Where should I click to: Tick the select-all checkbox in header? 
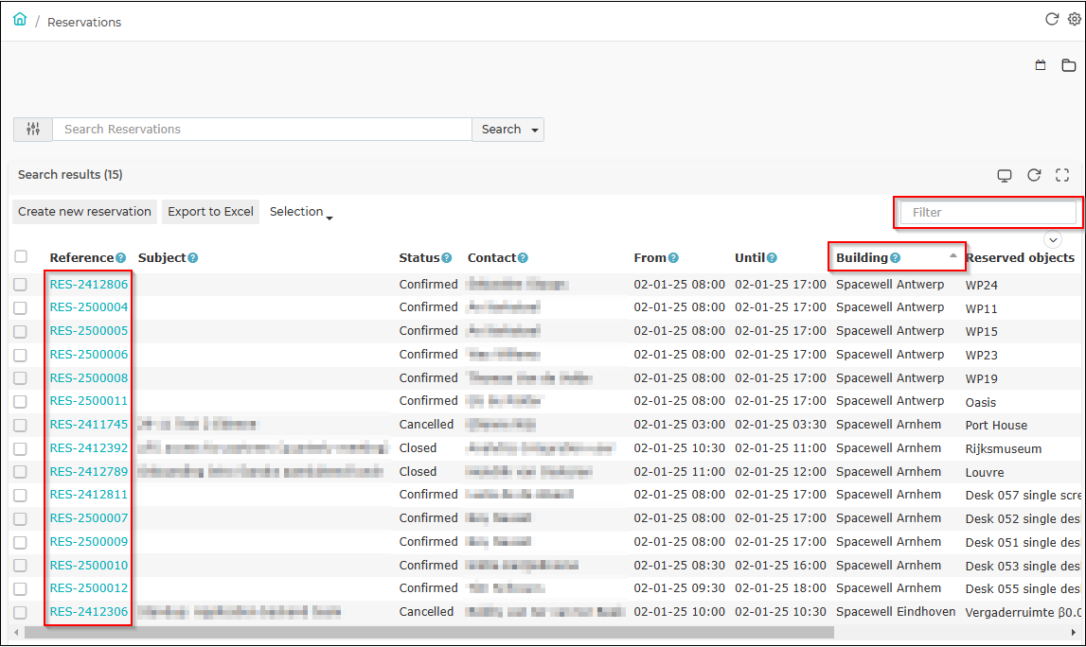pos(21,256)
